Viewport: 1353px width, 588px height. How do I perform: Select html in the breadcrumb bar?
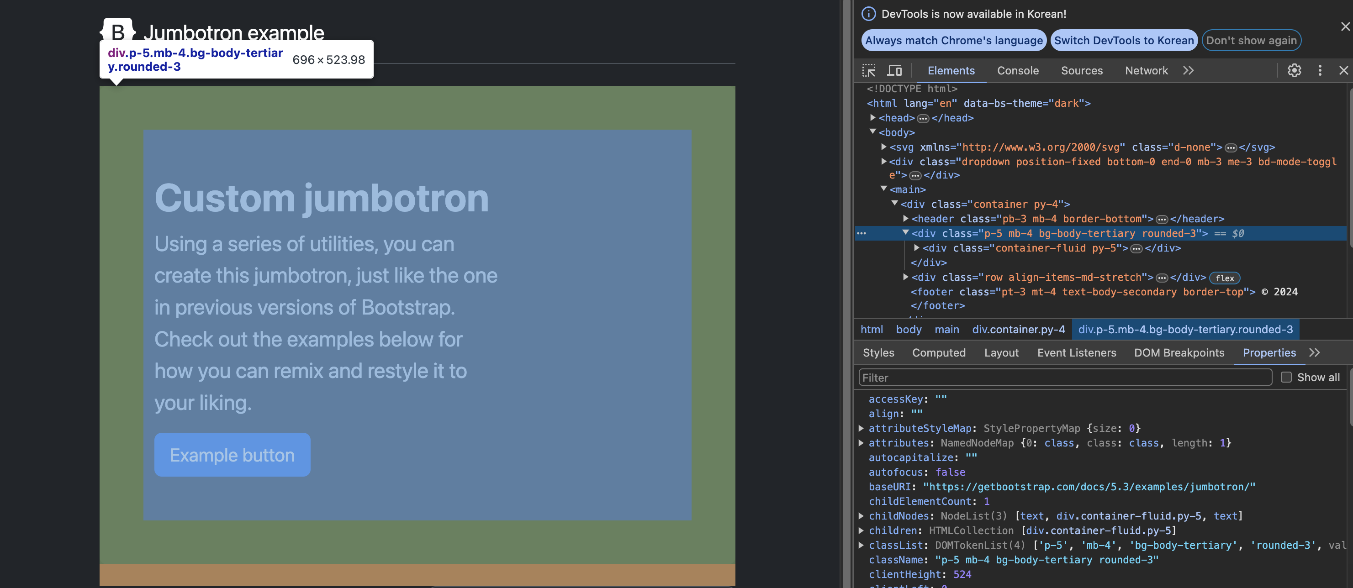point(872,329)
